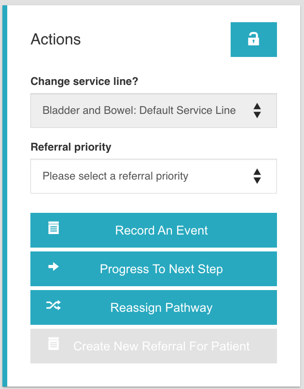This screenshot has width=304, height=389.
Task: Click the Actions panel heading
Action: pyautogui.click(x=55, y=39)
